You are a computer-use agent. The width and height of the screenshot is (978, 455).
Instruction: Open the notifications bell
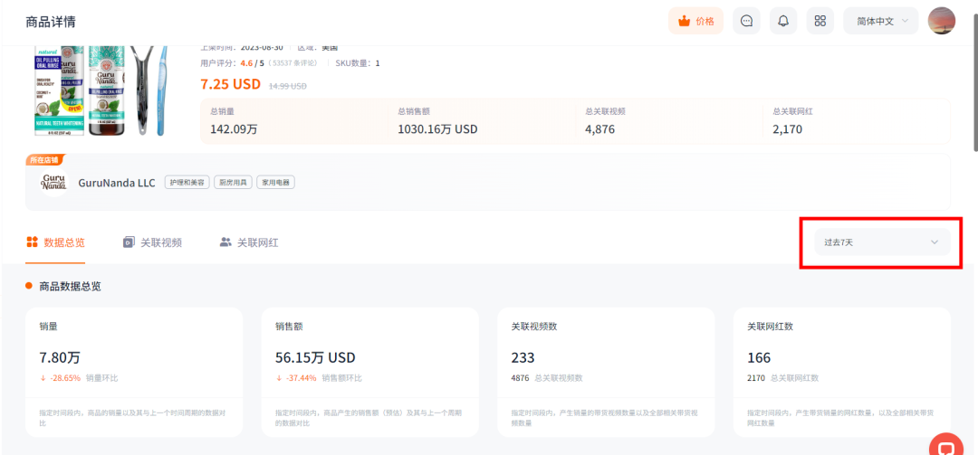(x=782, y=21)
